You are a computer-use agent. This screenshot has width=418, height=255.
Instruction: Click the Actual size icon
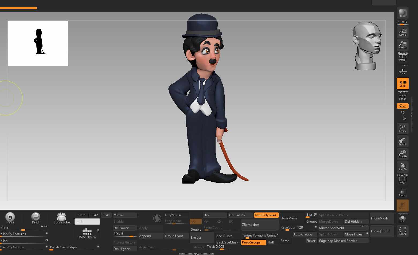pyautogui.click(x=402, y=32)
